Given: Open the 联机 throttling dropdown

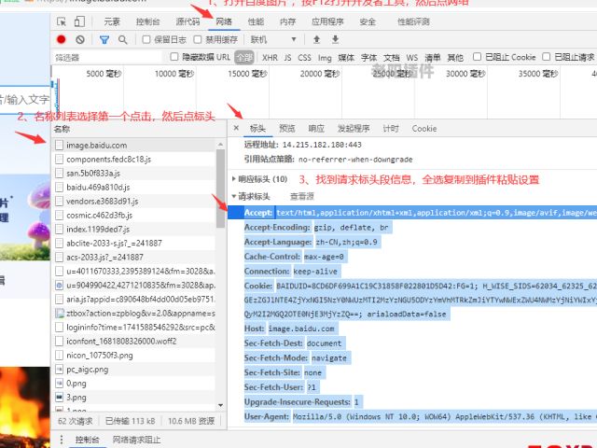Looking at the screenshot, I should (273, 39).
